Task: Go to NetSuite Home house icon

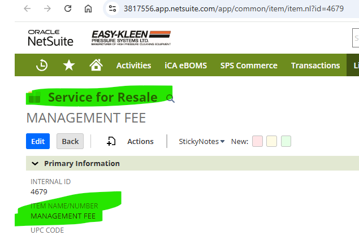Action: coord(96,65)
